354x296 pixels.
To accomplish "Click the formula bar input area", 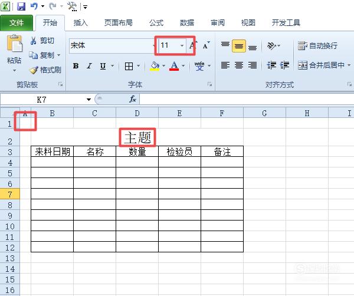I will click(247, 100).
